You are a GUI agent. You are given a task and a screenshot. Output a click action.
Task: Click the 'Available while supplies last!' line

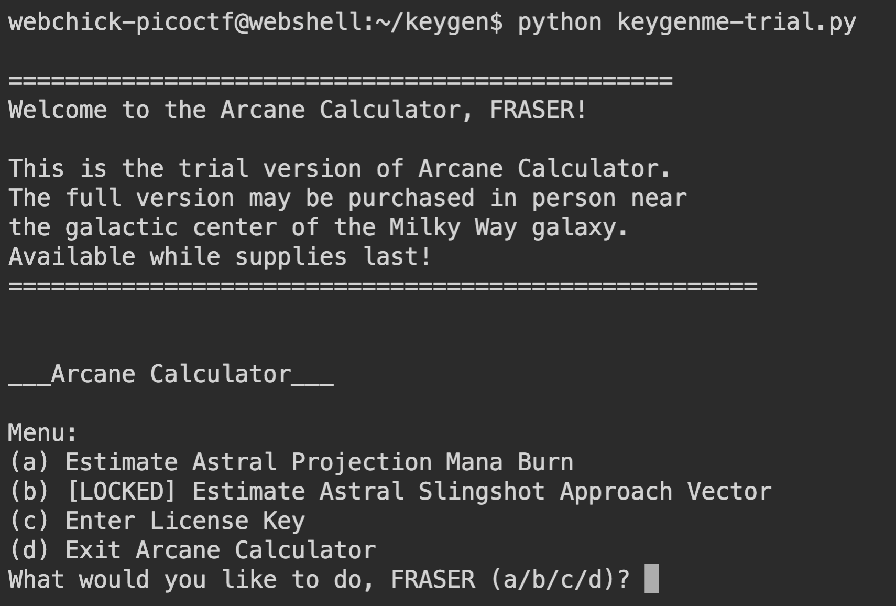click(x=220, y=257)
